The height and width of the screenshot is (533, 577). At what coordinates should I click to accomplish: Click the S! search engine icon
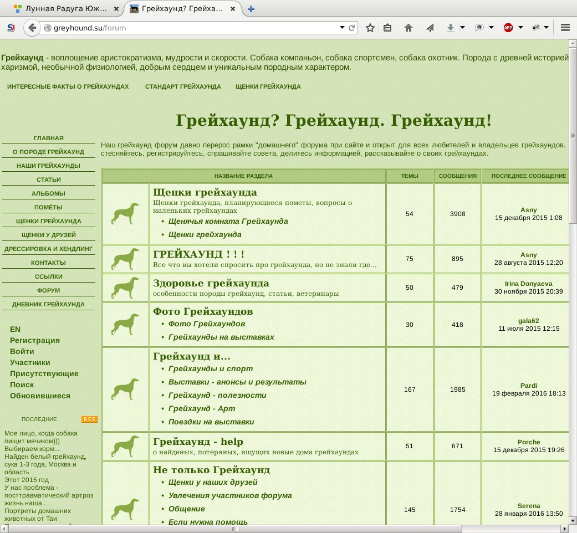[12, 28]
